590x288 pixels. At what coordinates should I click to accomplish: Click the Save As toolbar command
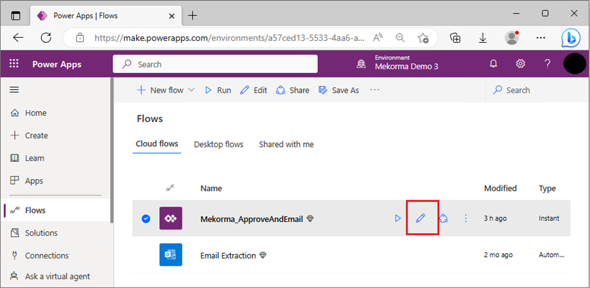coord(339,90)
